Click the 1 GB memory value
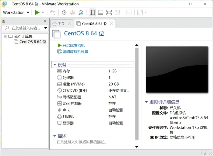 tap(113, 71)
